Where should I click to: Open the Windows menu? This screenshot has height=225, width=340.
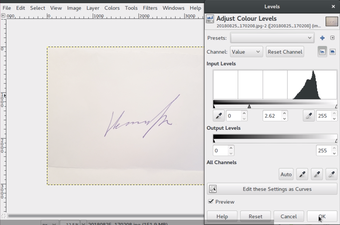click(173, 8)
